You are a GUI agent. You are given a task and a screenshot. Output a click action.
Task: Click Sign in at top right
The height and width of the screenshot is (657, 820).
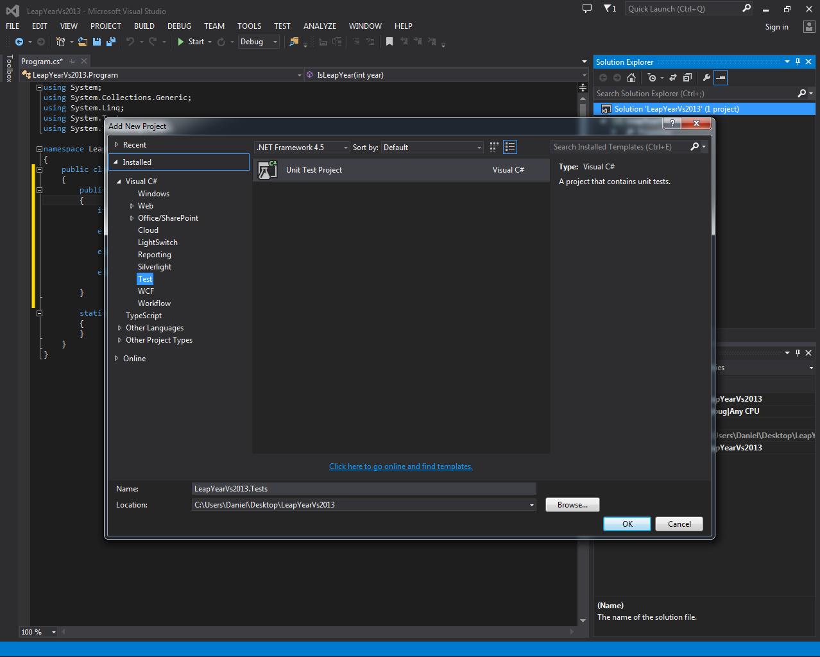(x=777, y=27)
